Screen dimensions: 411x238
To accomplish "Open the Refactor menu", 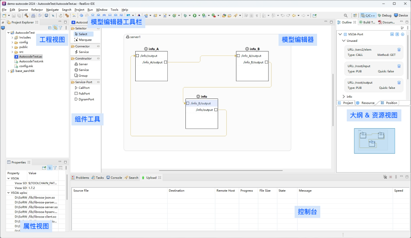I will (x=37, y=10).
